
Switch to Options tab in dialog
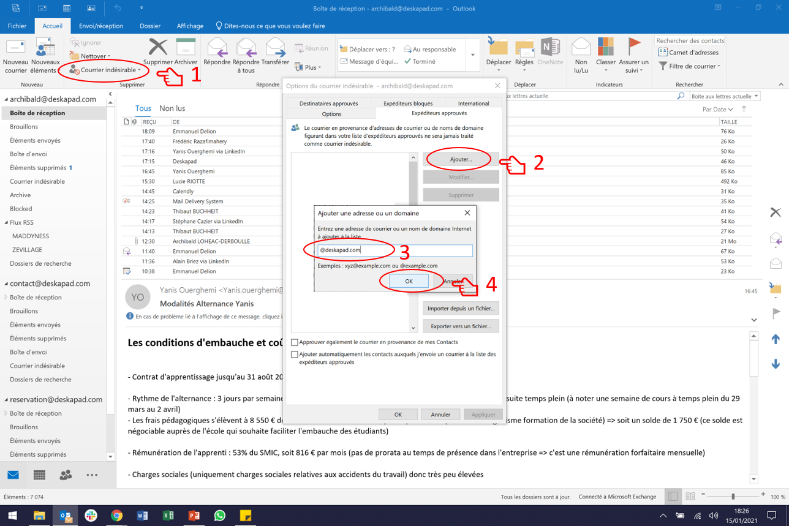331,114
